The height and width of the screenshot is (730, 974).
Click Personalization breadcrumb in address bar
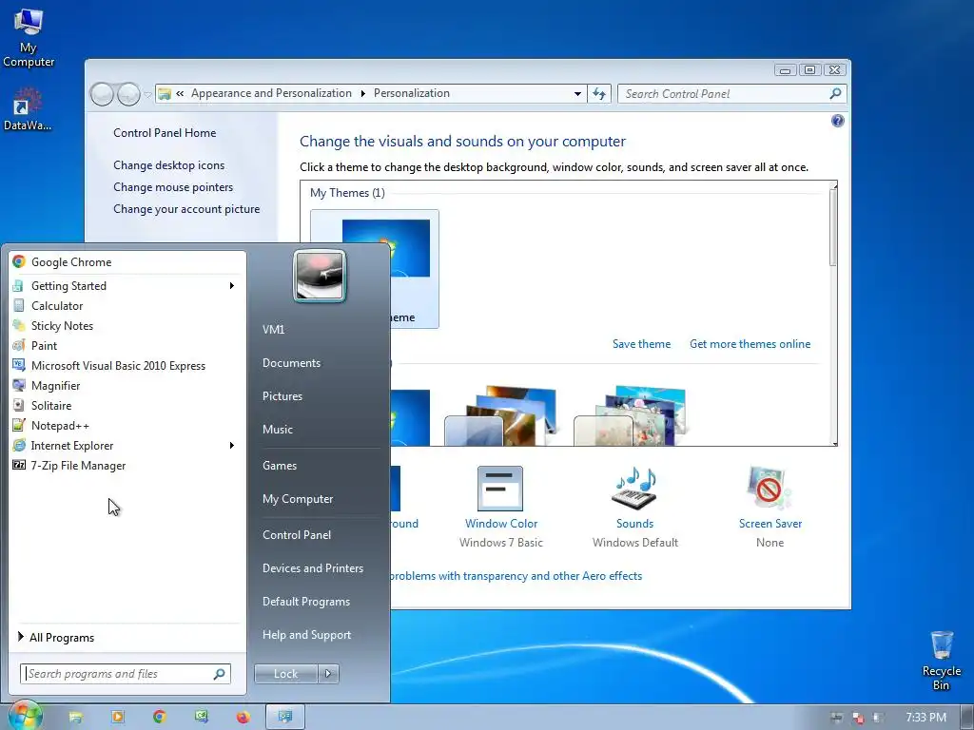[x=411, y=93]
